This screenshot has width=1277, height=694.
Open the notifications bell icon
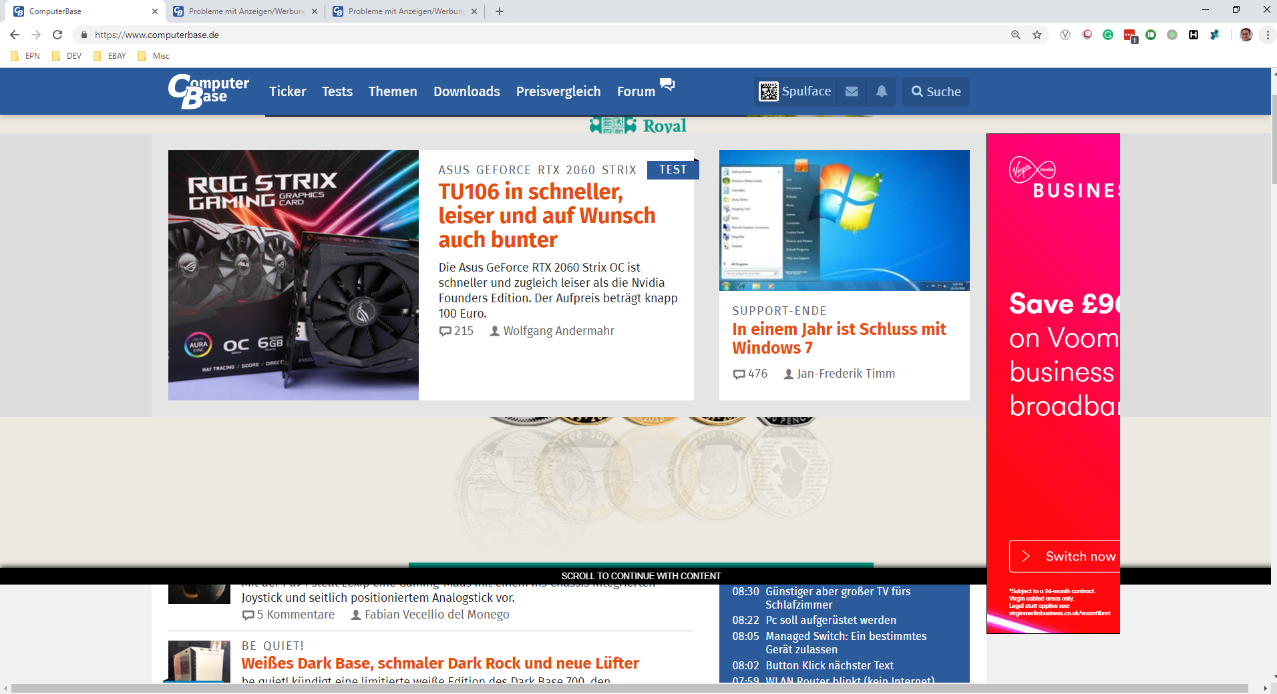click(882, 91)
